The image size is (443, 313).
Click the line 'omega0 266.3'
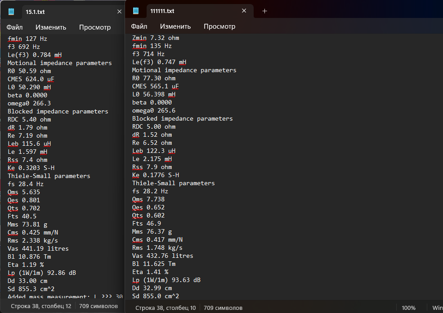pyautogui.click(x=29, y=104)
